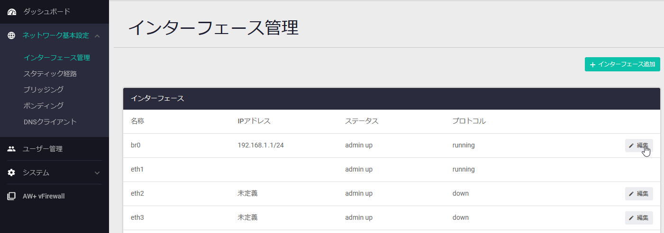Click the AW+ vFirewall library icon
The width and height of the screenshot is (664, 233).
click(x=12, y=196)
